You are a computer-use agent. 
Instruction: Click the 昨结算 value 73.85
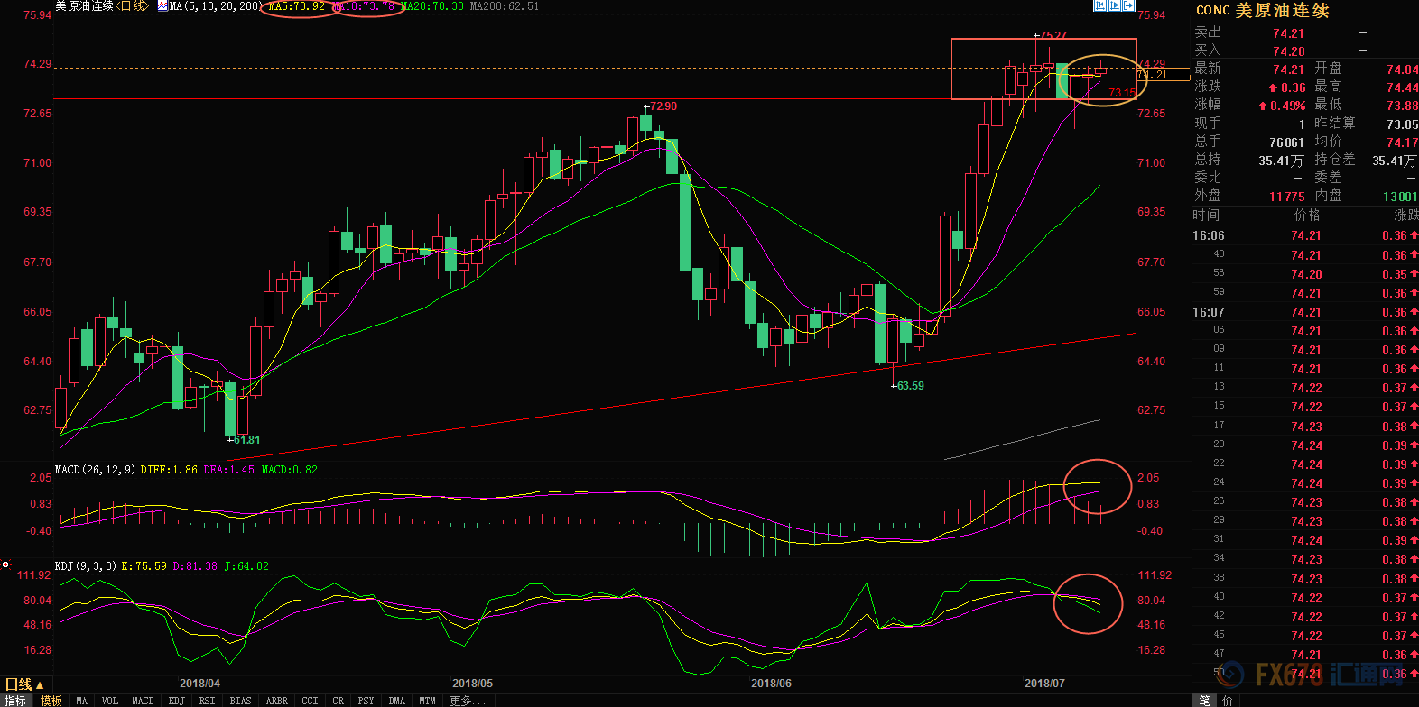pos(1402,124)
